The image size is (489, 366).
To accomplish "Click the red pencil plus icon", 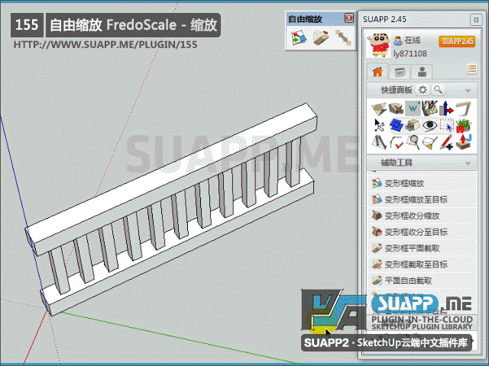I will [x=446, y=143].
